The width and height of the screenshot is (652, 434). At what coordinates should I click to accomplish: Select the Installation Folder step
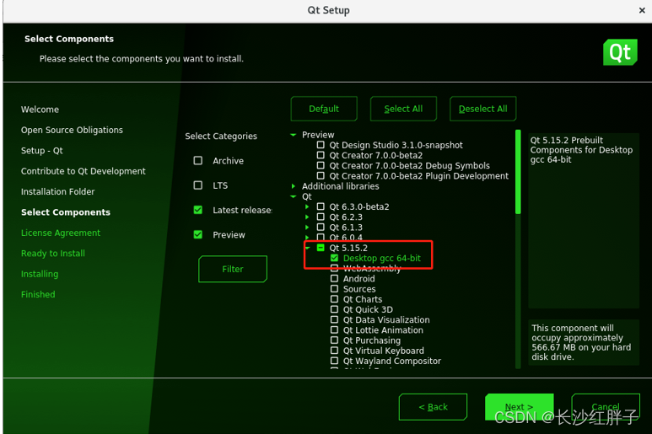(58, 191)
